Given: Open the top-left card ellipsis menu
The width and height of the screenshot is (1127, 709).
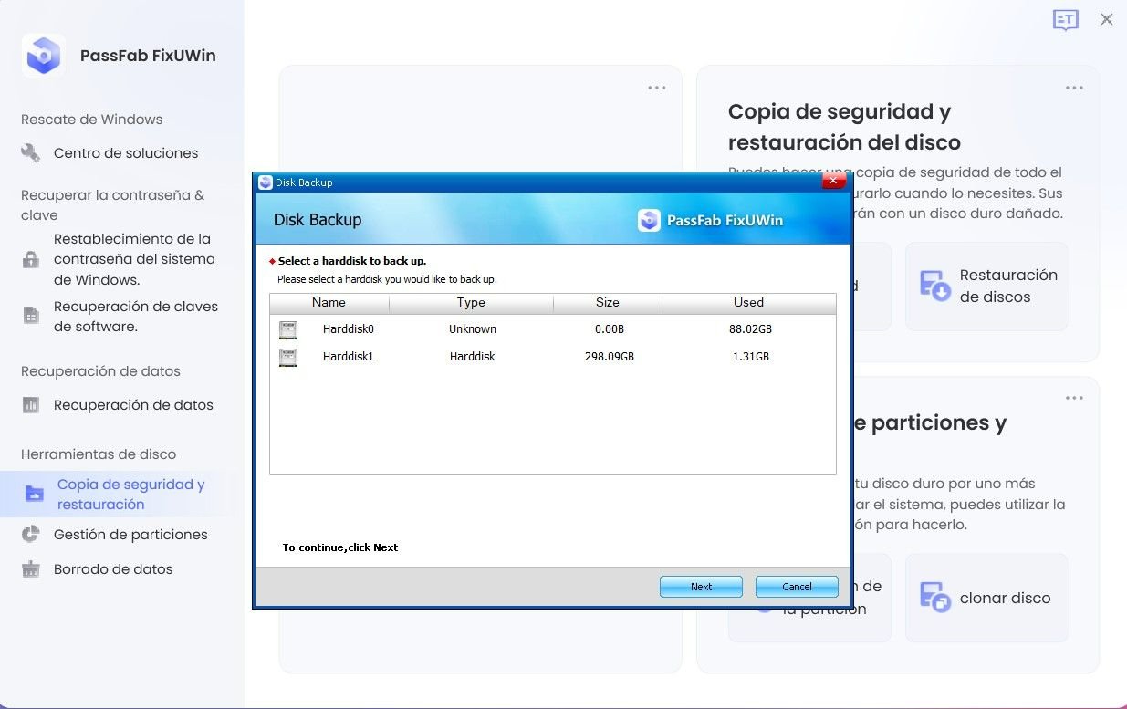Looking at the screenshot, I should click(x=656, y=87).
